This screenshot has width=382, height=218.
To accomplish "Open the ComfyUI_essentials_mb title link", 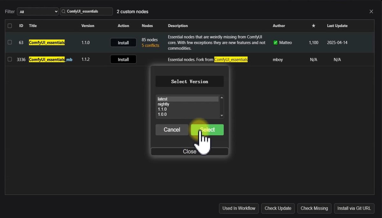I will click(51, 59).
